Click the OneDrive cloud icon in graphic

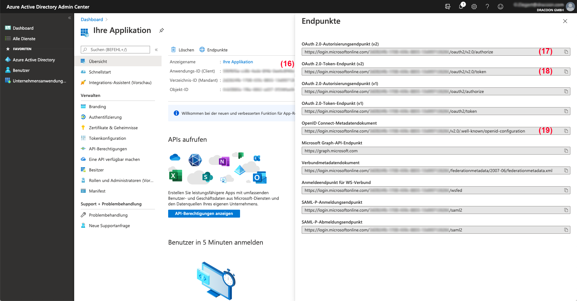pos(175,157)
